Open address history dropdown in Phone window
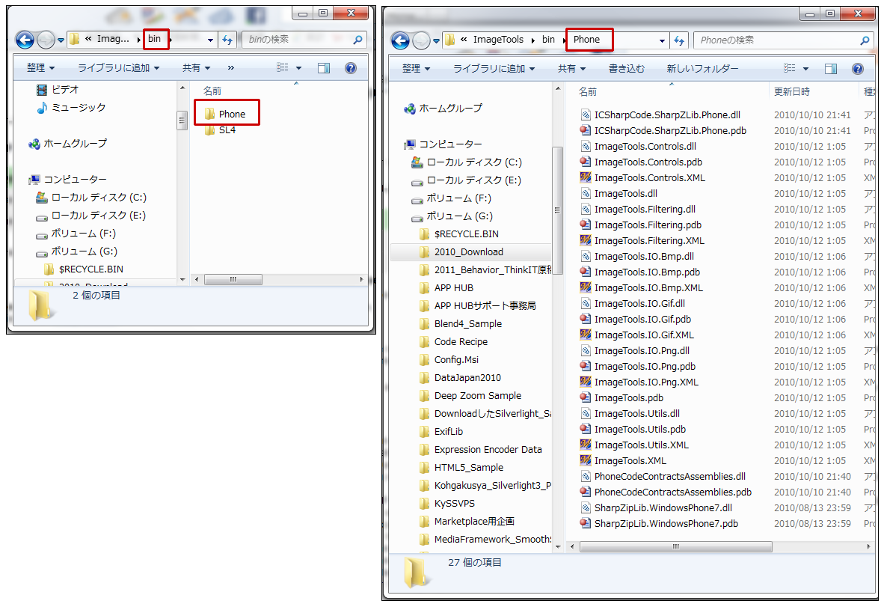This screenshot has width=884, height=604. (662, 40)
